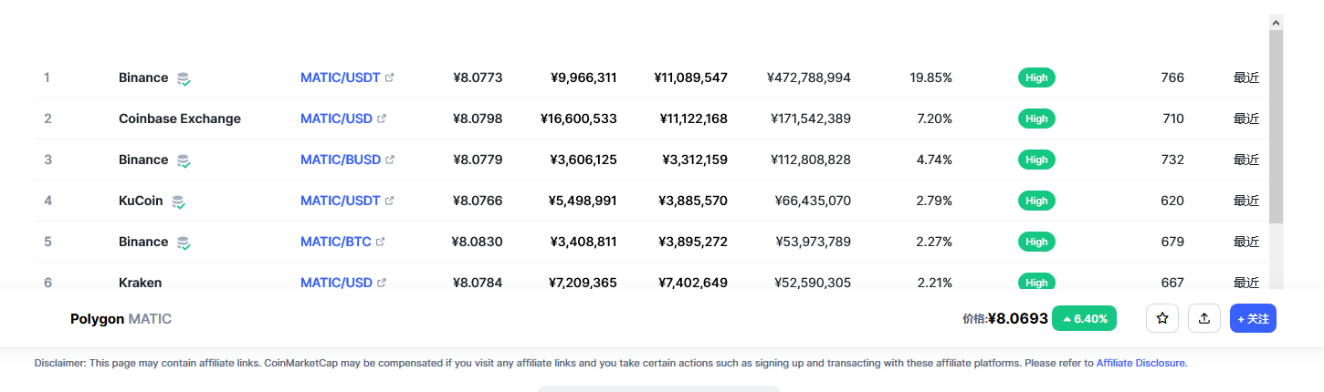Click the coins badge beside Binance row 5
Screen dimensions: 1324x392
[184, 242]
